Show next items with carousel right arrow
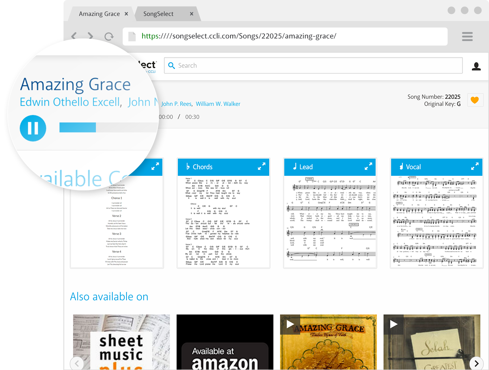Viewport: 489px width, 370px height. click(x=476, y=363)
